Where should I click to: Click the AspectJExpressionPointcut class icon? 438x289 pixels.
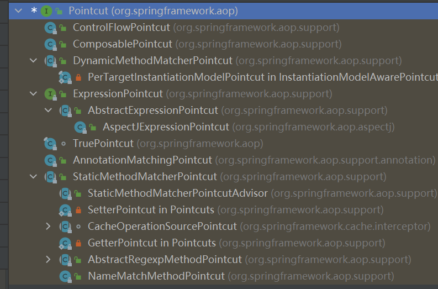point(81,127)
